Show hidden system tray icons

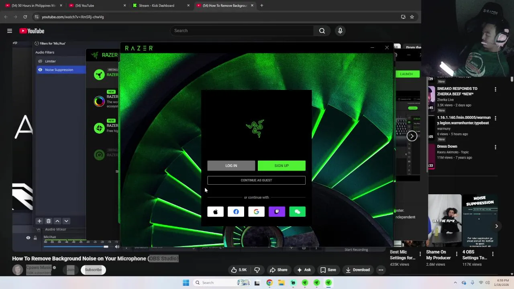tap(455, 283)
